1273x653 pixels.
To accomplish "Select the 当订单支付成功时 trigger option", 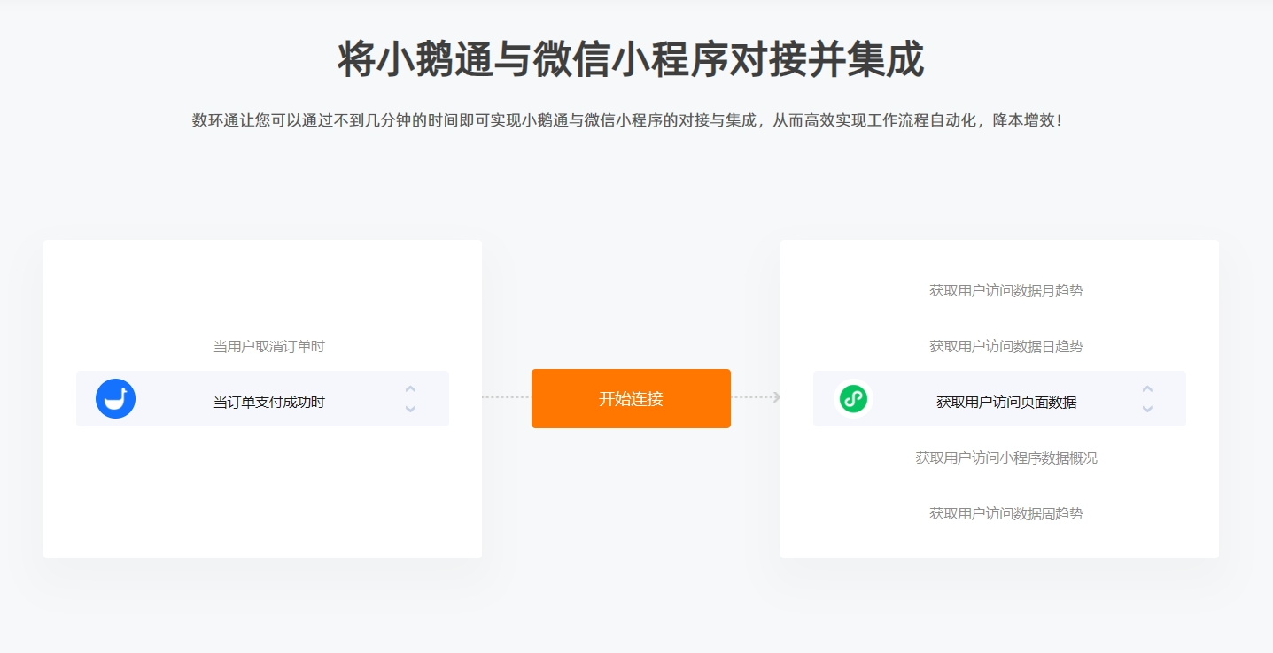I will tap(269, 402).
